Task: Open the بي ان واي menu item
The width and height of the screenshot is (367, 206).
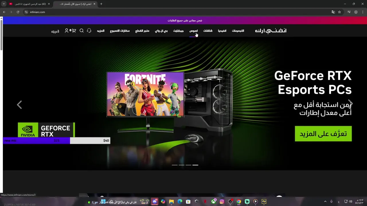Action: 161,31
